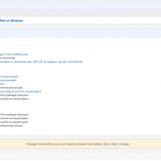Click the "git am" and friends task link
This screenshot has height=161, width=161.
point(41,62)
